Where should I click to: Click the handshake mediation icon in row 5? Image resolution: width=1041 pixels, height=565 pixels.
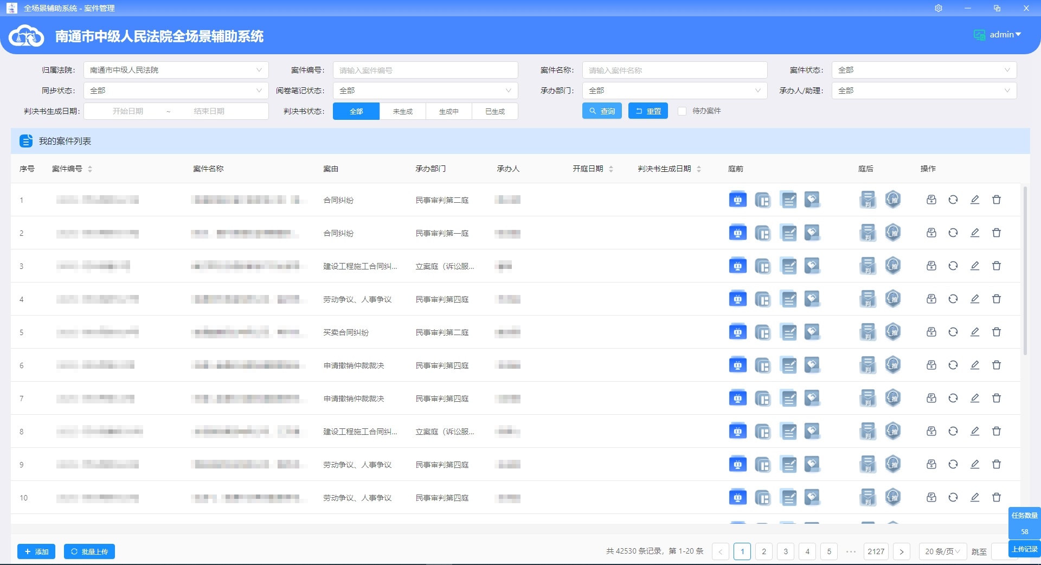pos(812,332)
